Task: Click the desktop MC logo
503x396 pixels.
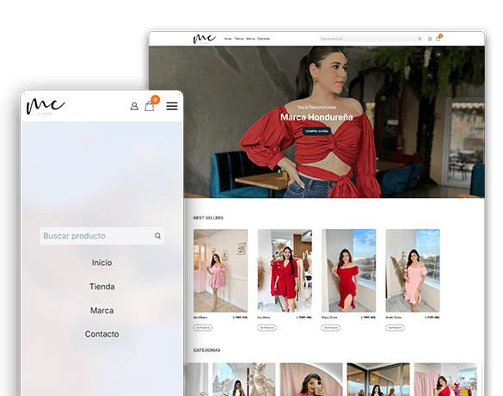Action: pyautogui.click(x=205, y=39)
